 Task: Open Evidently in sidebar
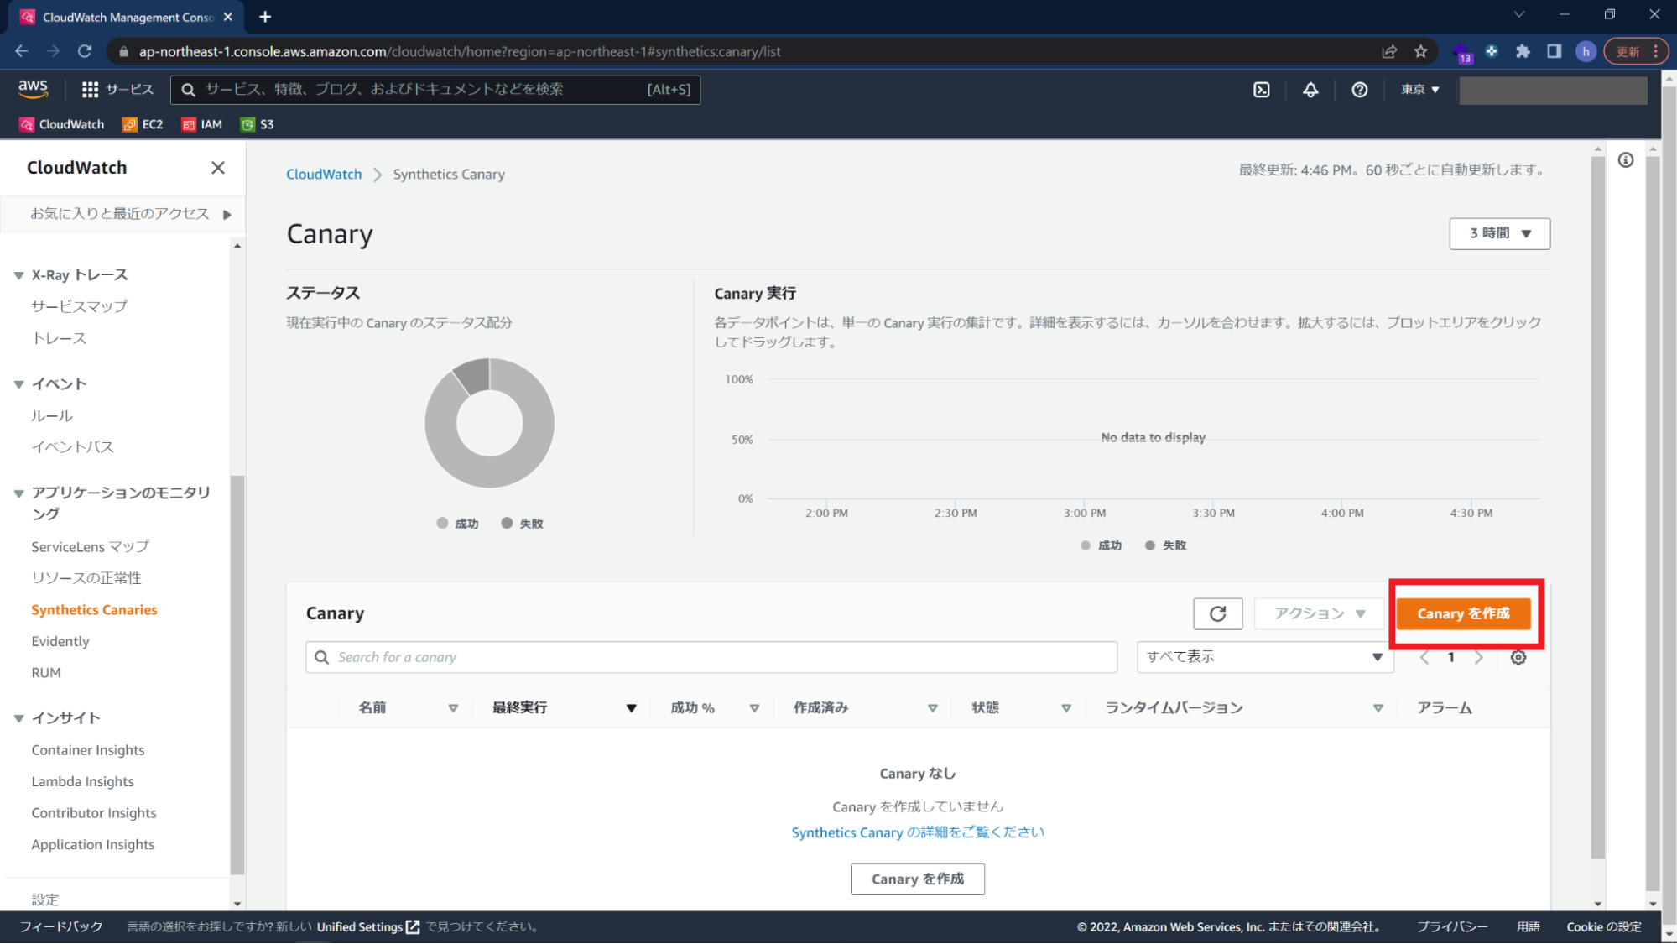click(60, 641)
